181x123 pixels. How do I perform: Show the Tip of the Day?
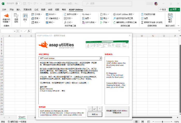point(170,18)
